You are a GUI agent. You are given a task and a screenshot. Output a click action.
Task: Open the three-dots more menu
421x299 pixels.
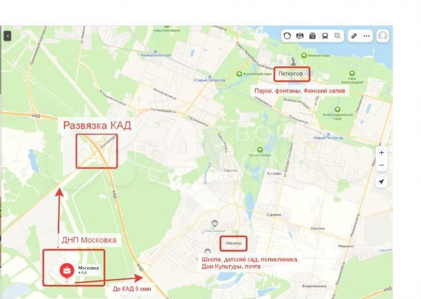click(x=367, y=36)
